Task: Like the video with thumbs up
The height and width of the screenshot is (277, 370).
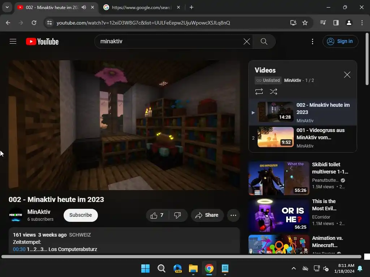Action: pos(157,215)
